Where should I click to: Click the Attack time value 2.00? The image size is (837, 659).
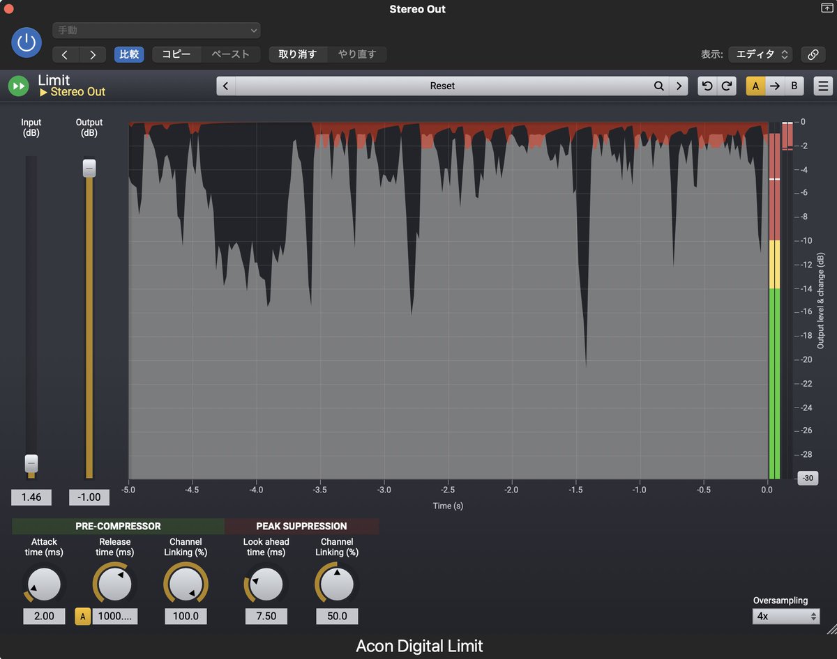click(x=44, y=616)
